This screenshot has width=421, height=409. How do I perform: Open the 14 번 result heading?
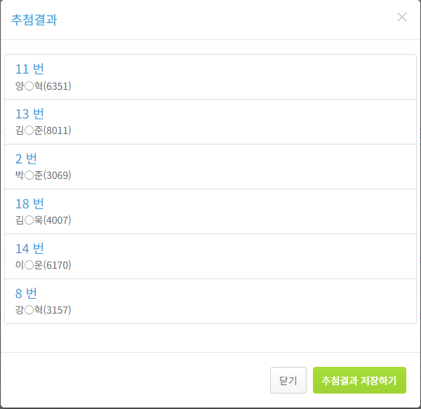click(x=29, y=248)
